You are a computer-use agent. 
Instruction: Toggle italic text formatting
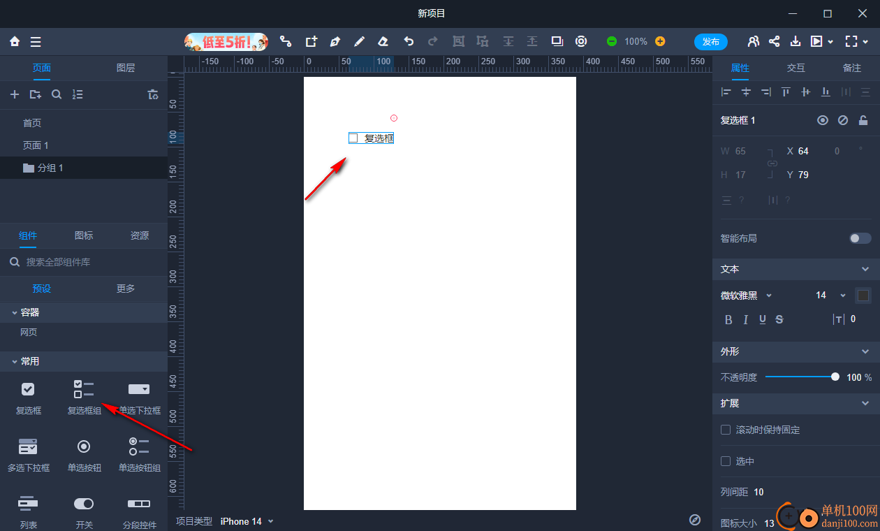coord(746,319)
